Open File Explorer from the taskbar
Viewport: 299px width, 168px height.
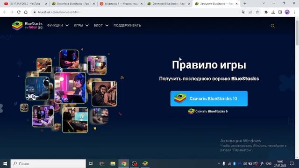pos(113,164)
